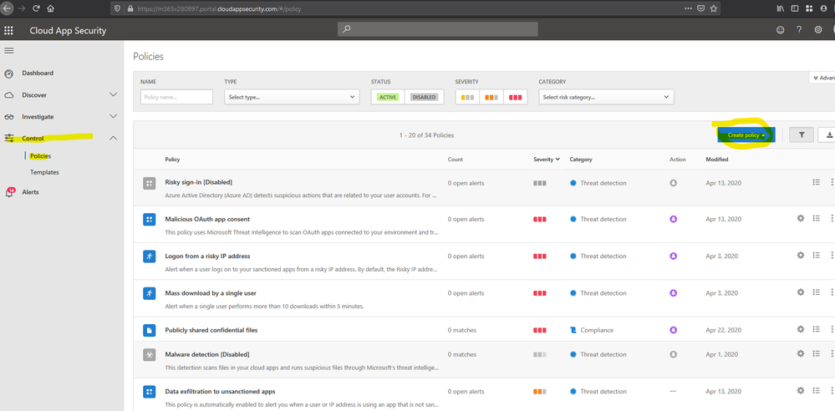Click Compliance category in Publicly shared row

coord(597,330)
